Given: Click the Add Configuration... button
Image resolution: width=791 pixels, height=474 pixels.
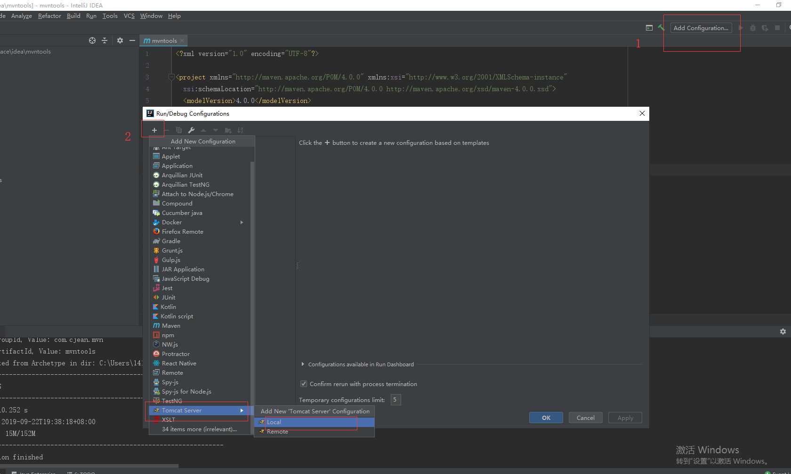Looking at the screenshot, I should pos(701,28).
